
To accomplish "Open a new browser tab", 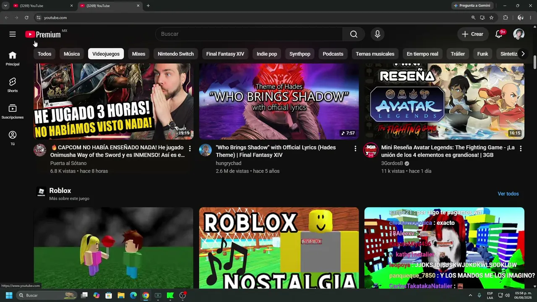I will 148,5.
